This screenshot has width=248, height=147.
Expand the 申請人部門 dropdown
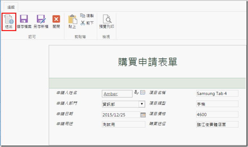(142, 104)
